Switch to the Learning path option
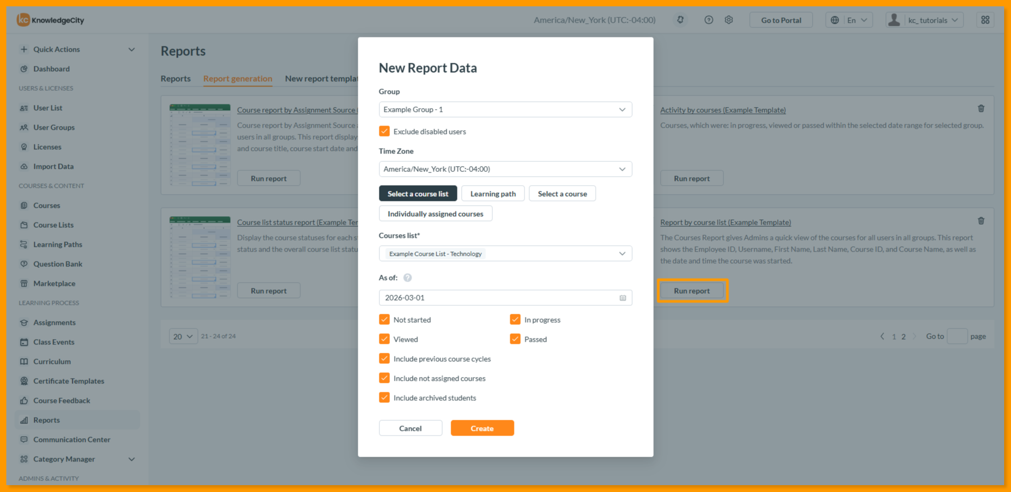 493,194
